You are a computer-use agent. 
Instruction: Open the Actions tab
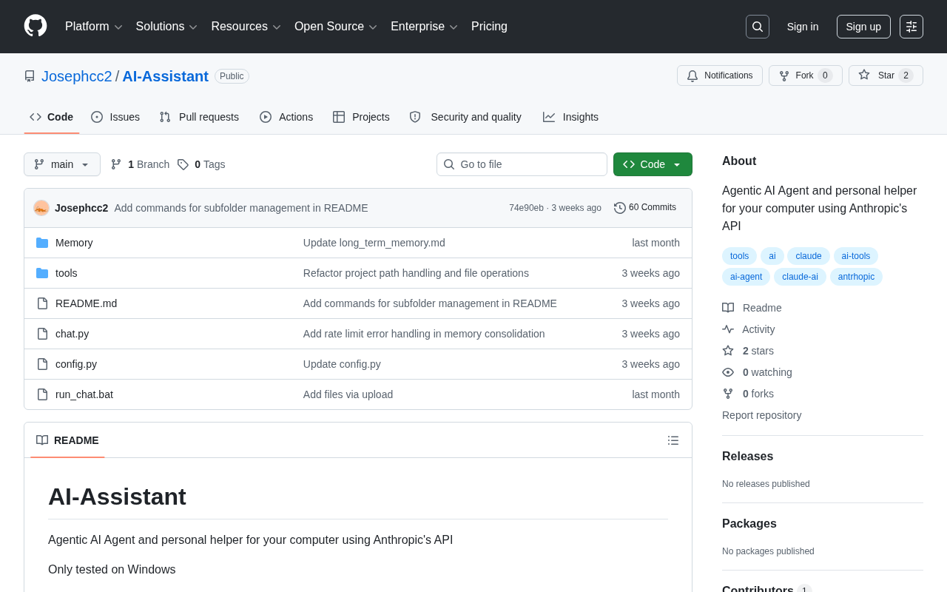[x=286, y=117]
